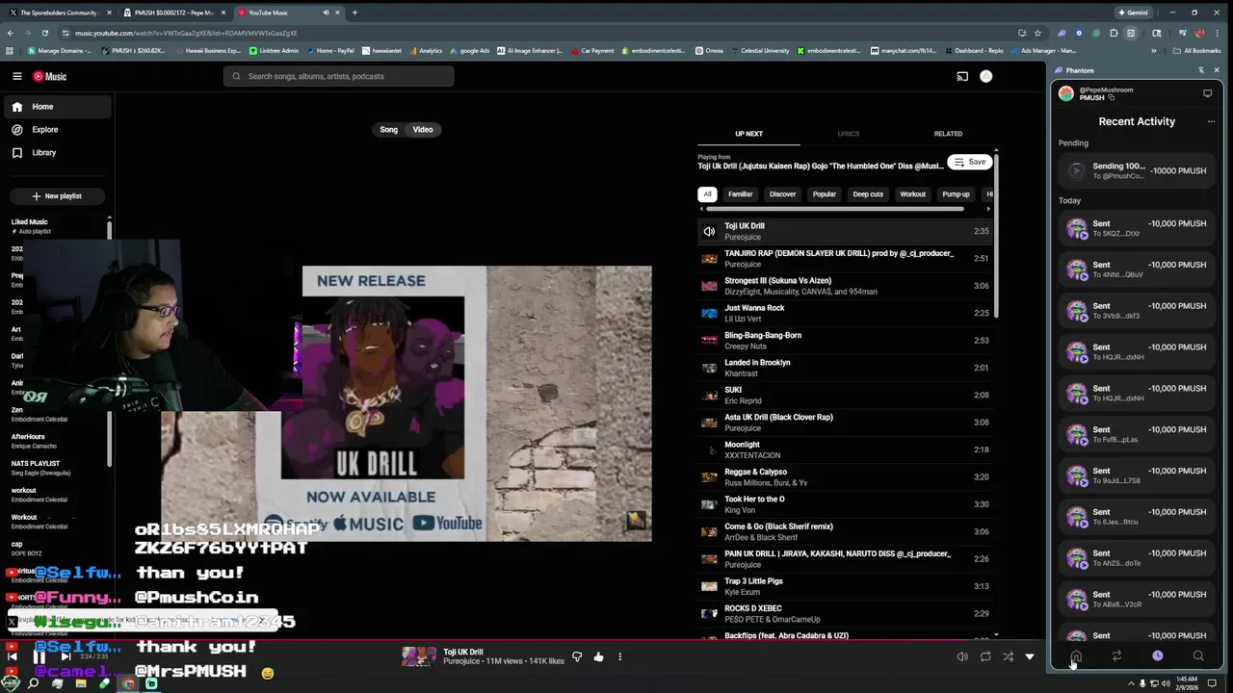Click Gemini button in Chrome title bar

coord(1133,13)
